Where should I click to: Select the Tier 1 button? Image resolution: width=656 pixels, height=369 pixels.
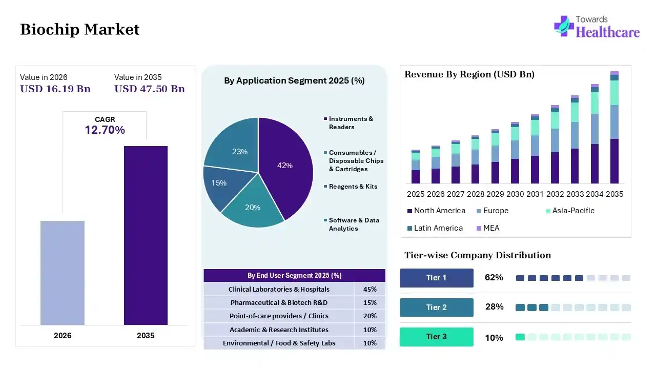pyautogui.click(x=437, y=278)
